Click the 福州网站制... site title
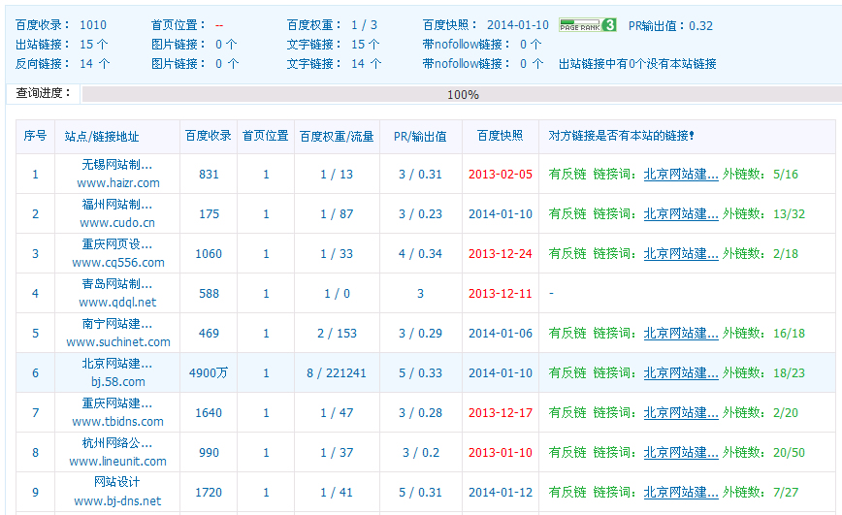The width and height of the screenshot is (842, 515). coord(117,204)
